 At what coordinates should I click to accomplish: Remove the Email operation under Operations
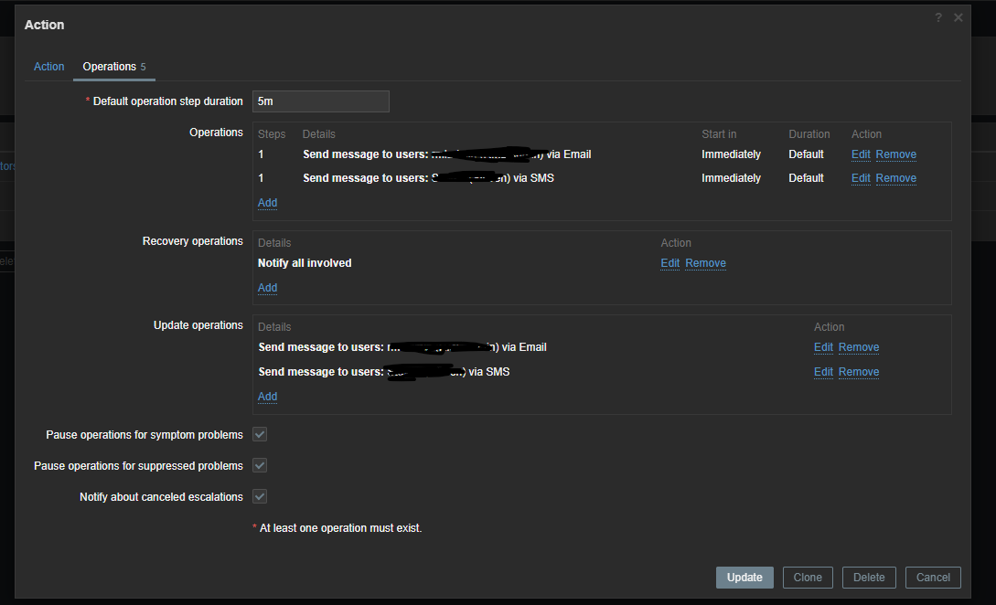click(895, 154)
